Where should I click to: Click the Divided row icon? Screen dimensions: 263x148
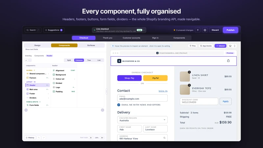click(54, 83)
